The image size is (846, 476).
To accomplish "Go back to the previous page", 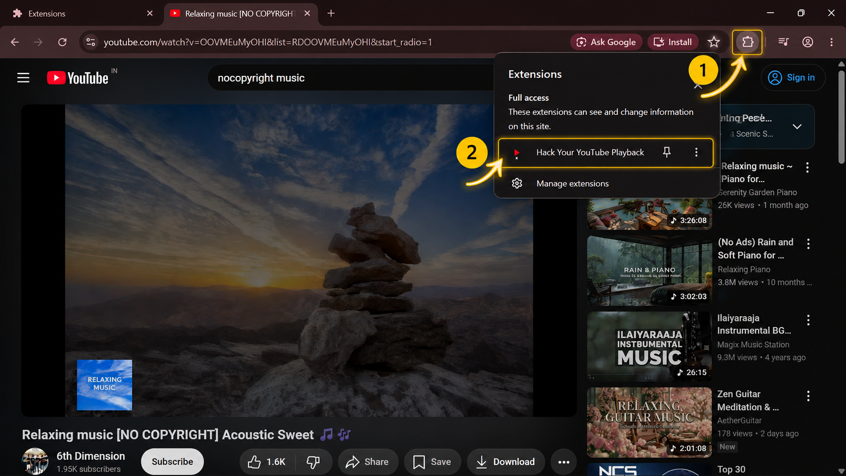I will (15, 42).
